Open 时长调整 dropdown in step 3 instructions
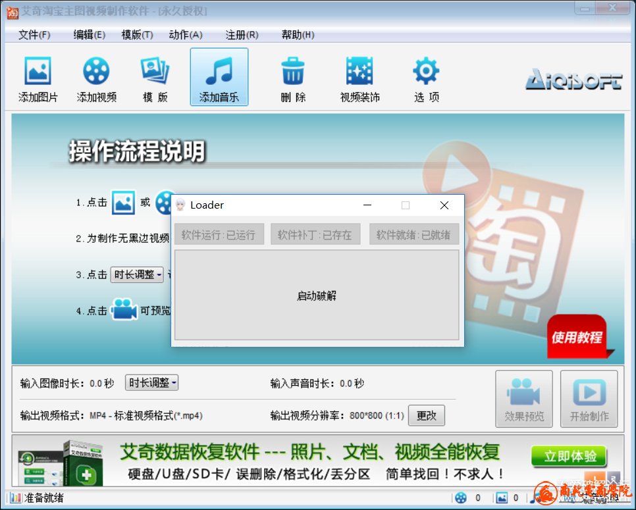636x510 pixels. coord(138,274)
